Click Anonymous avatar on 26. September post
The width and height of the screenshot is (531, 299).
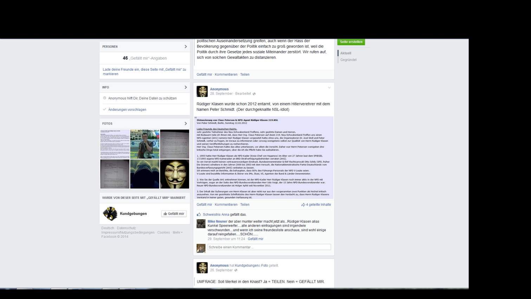[x=202, y=268]
